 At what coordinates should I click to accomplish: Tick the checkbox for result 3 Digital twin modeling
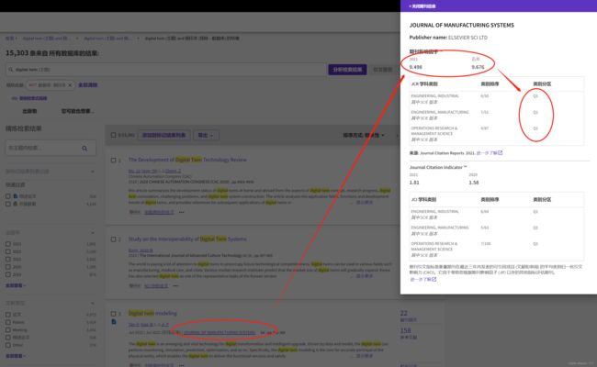click(113, 314)
